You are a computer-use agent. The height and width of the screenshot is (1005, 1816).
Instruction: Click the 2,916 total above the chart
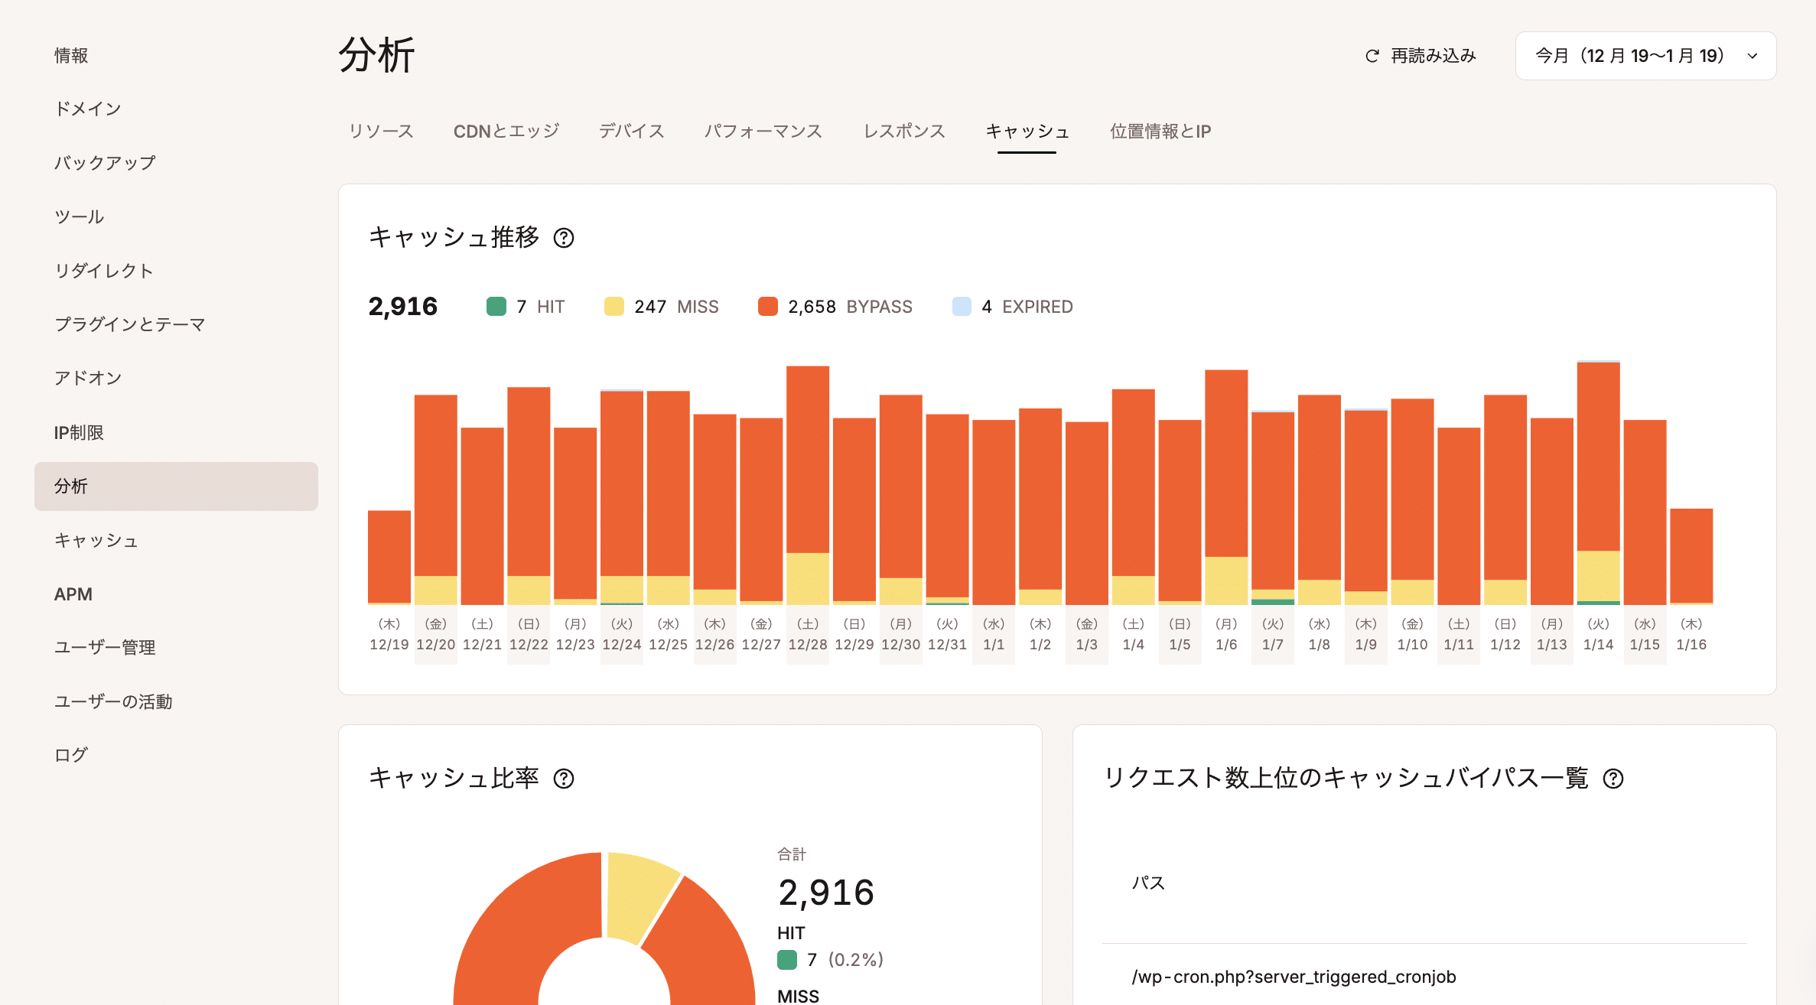[403, 307]
